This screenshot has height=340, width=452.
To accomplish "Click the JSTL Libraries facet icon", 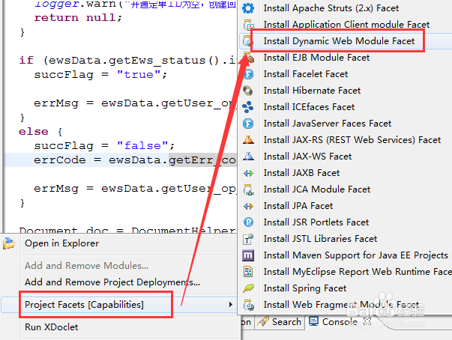I will (249, 239).
